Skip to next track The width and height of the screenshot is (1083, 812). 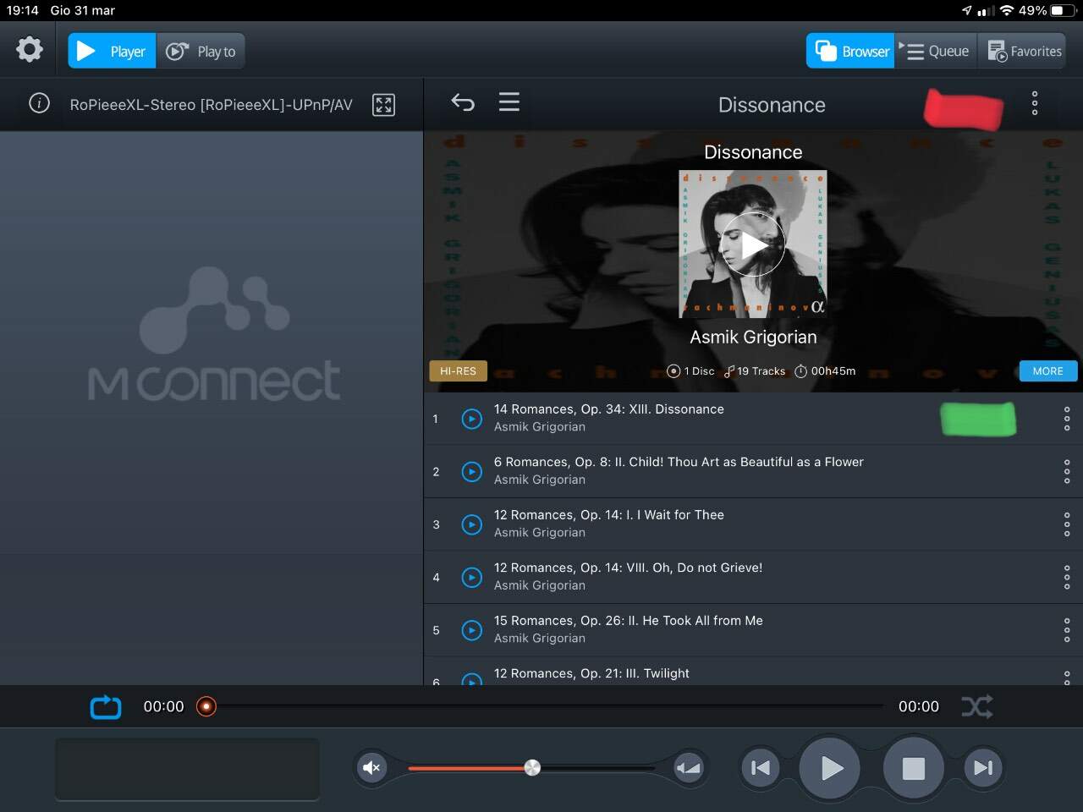983,768
